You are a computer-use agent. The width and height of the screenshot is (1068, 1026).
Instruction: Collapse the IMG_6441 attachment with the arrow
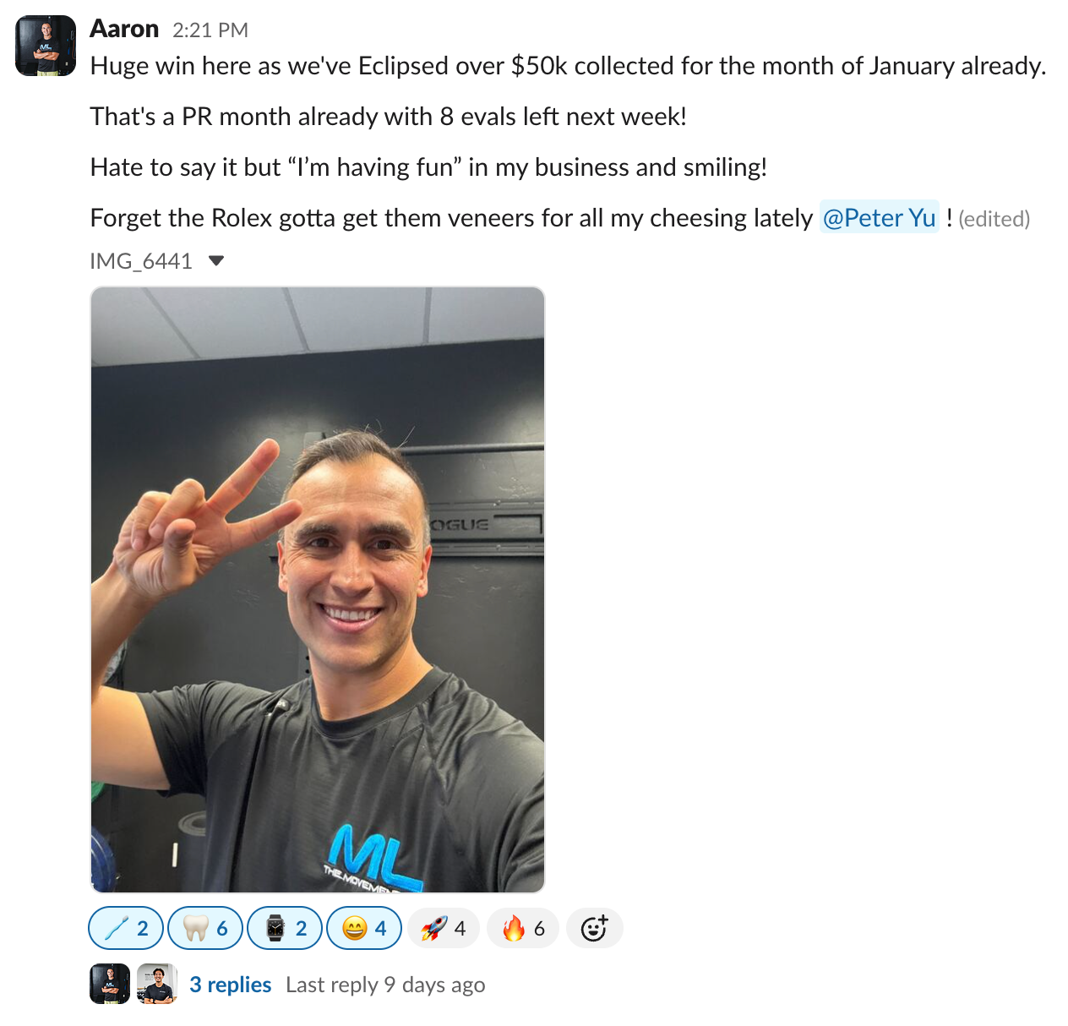pyautogui.click(x=216, y=261)
